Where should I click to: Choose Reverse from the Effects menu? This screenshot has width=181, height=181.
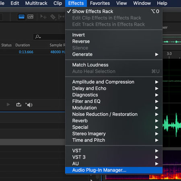114,41
